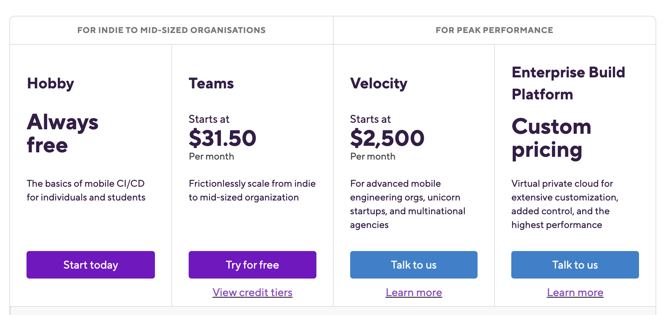Viewport: 670px width, 315px height.
Task: Open Learn more under Velocity plan
Action: (x=414, y=292)
